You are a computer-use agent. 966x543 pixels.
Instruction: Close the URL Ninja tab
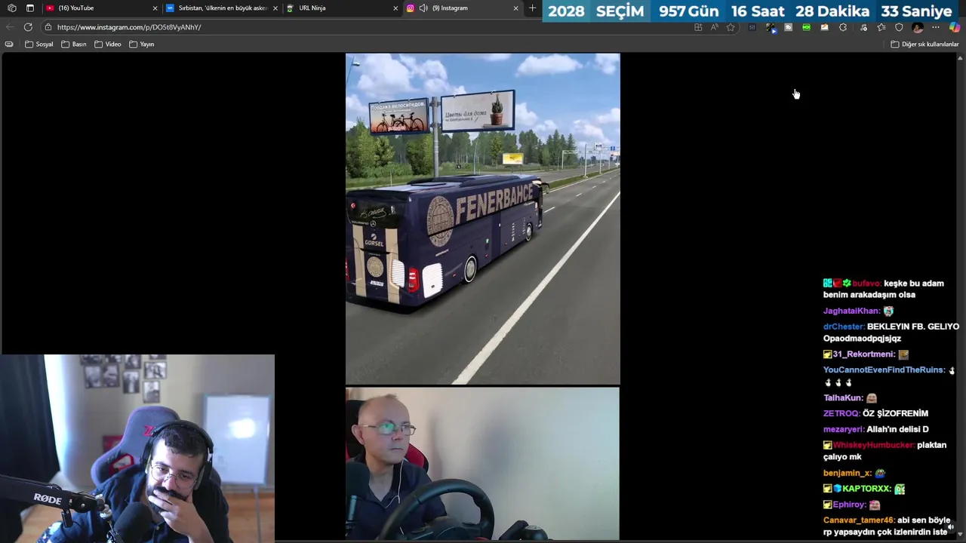[x=395, y=8]
